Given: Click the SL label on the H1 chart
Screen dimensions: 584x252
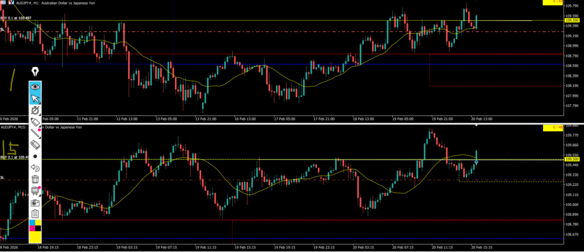Looking at the screenshot, I should point(2,29).
